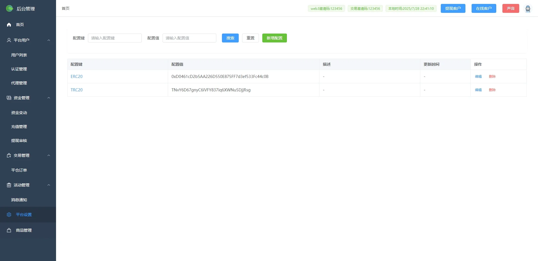This screenshot has height=261, width=538.
Task: Select 消息通知 in the sidebar
Action: click(x=19, y=200)
